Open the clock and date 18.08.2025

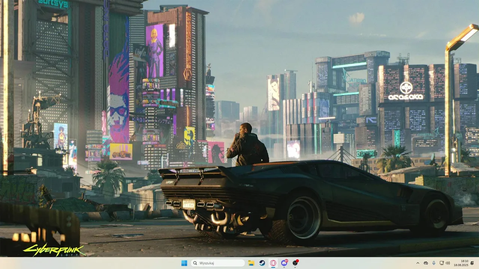pyautogui.click(x=461, y=263)
